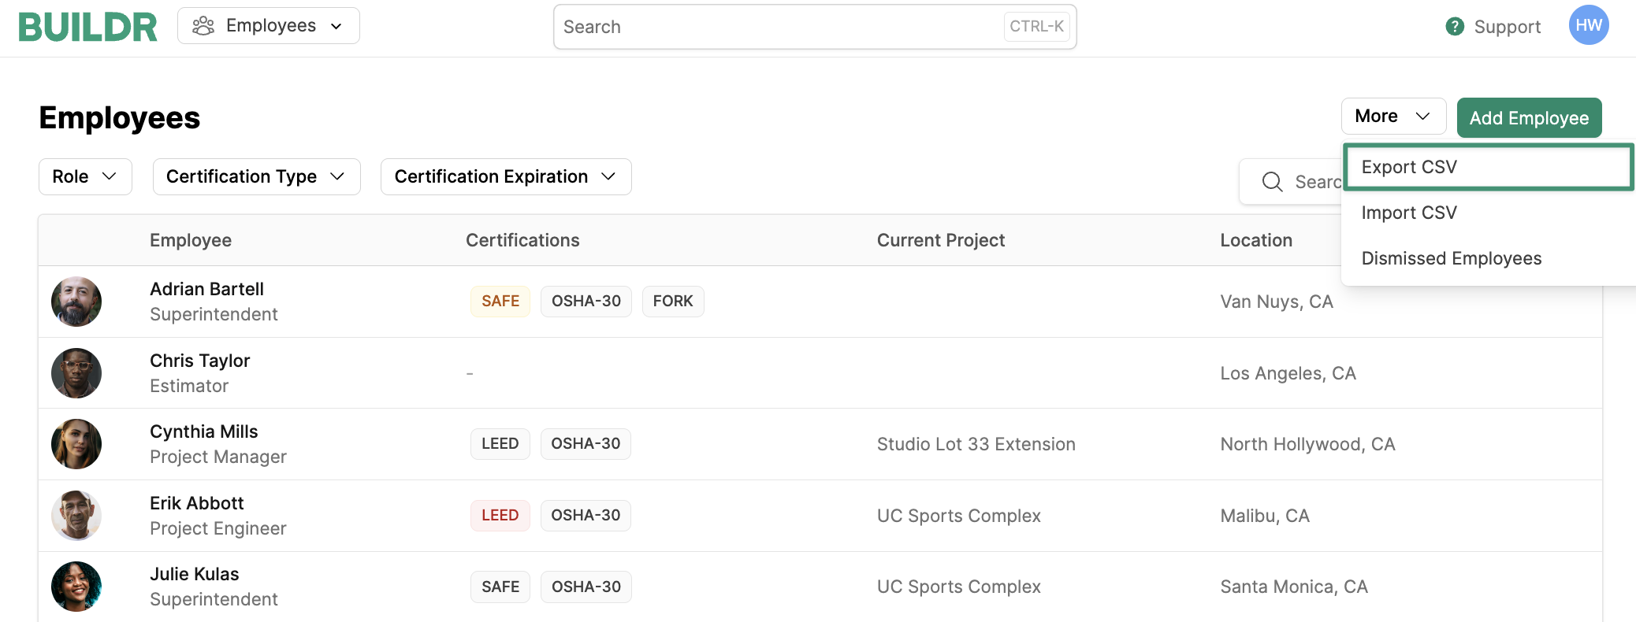Screen dimensions: 1636x622
Task: Expand the Role filter dropdown
Action: tap(85, 176)
